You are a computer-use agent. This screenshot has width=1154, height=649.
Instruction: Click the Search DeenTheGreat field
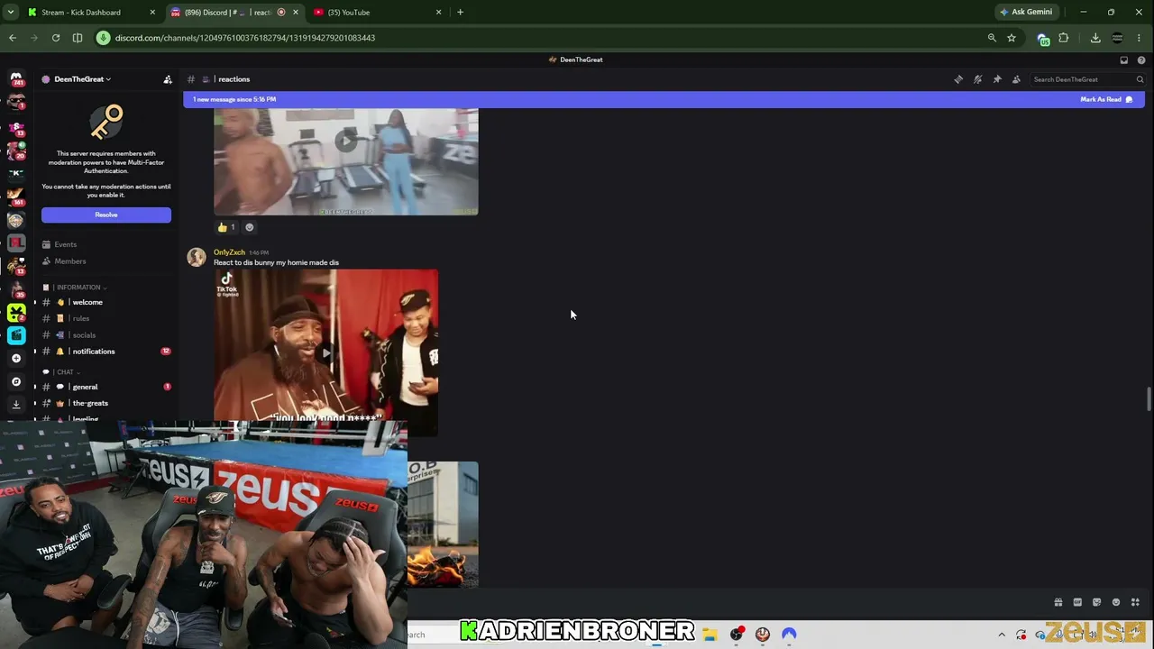click(1087, 79)
